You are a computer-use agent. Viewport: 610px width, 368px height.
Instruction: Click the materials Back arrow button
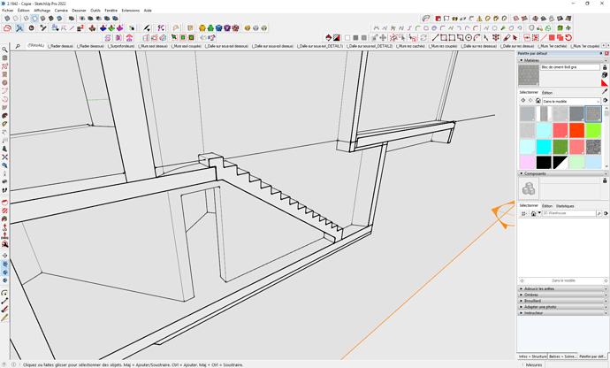click(522, 101)
